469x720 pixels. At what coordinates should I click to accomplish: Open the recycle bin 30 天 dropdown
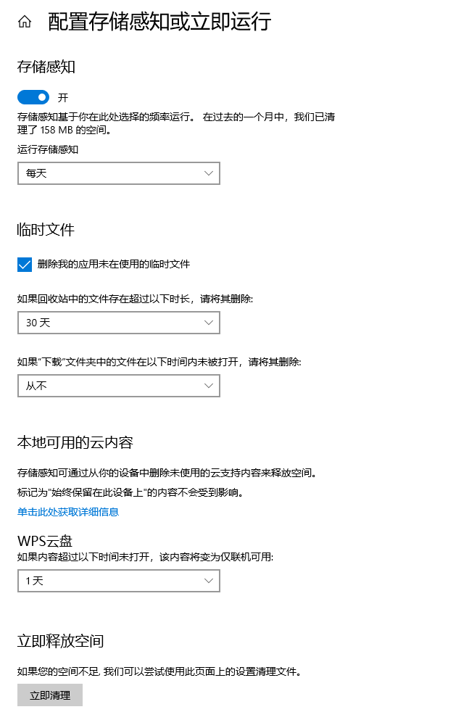click(119, 323)
